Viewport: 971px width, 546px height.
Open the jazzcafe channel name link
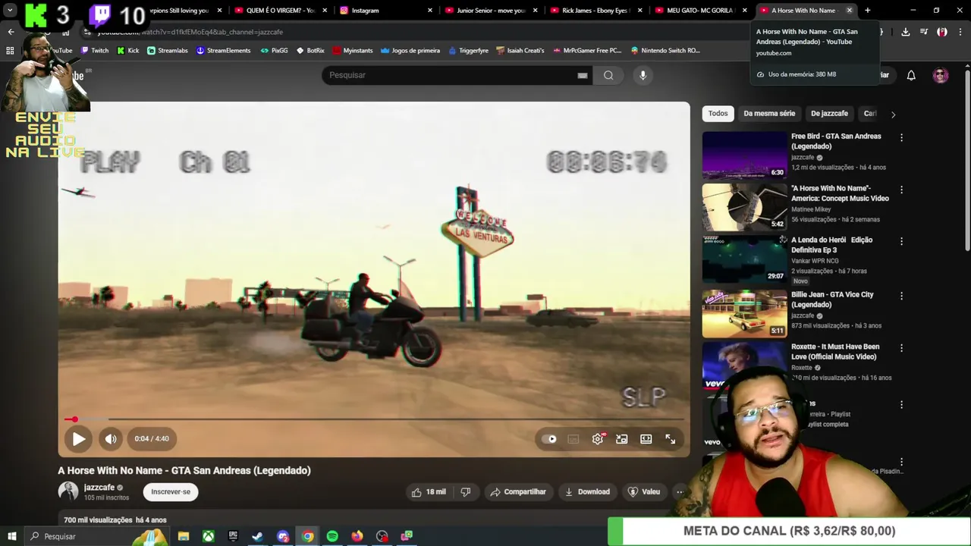(x=99, y=488)
